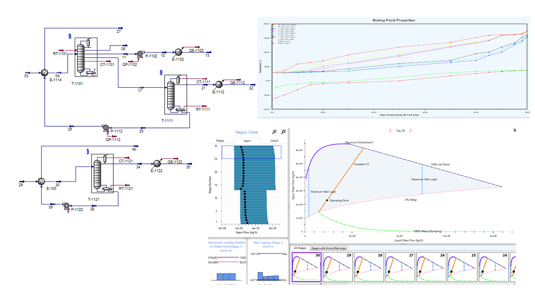Go to previous tray using left arrow
This screenshot has height=301, width=535.
point(390,131)
